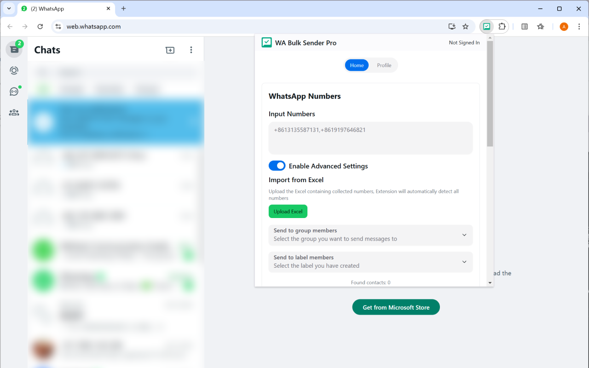Select the (2) WhatsApp browser tab
The image size is (589, 368).
point(66,9)
